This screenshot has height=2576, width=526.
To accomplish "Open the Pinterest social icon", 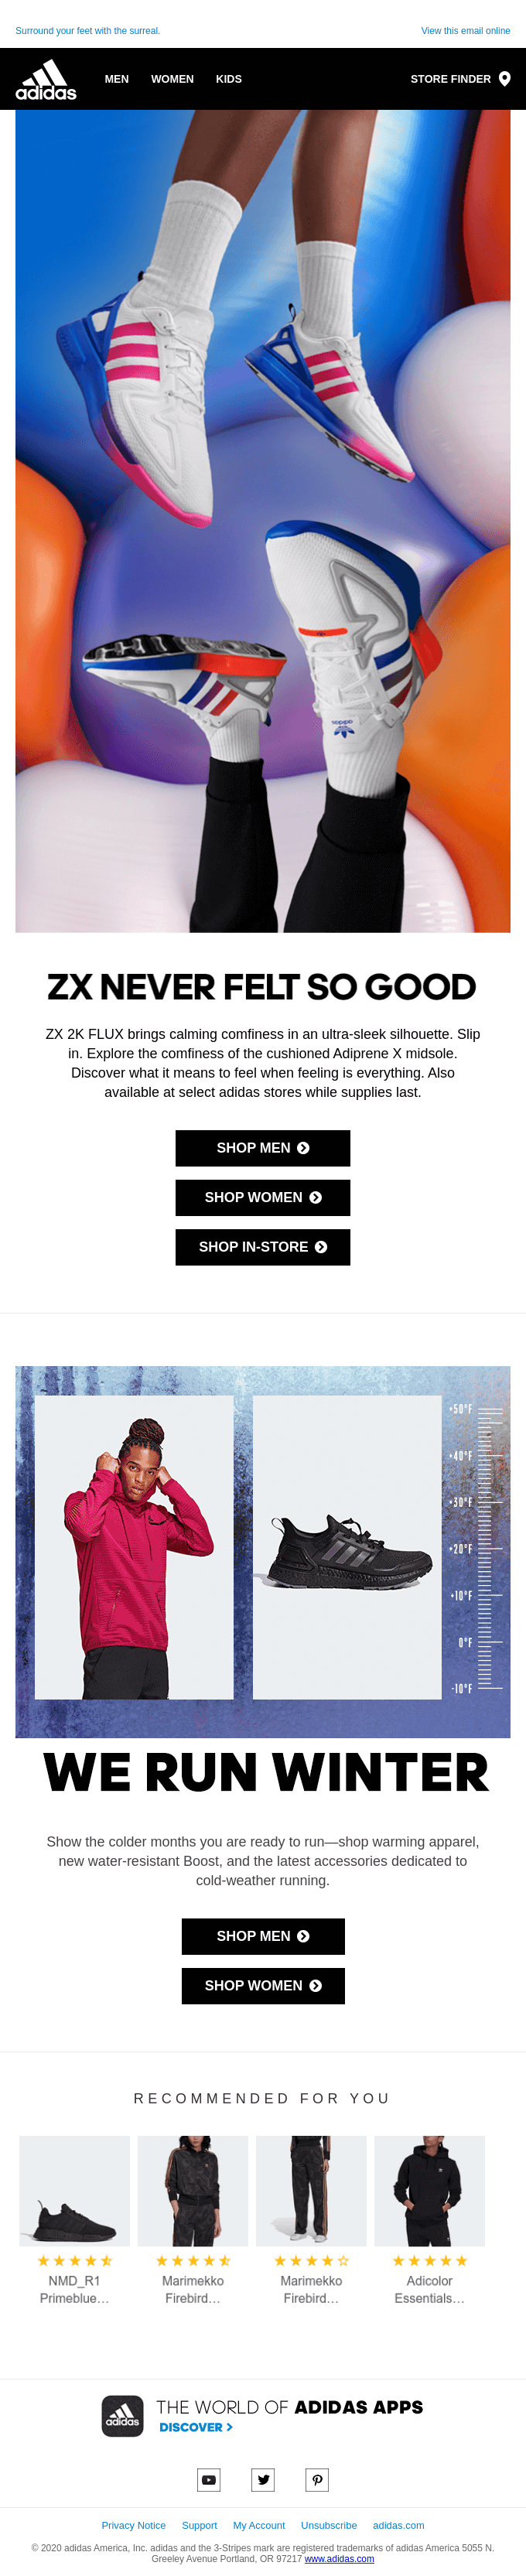I will point(317,2479).
